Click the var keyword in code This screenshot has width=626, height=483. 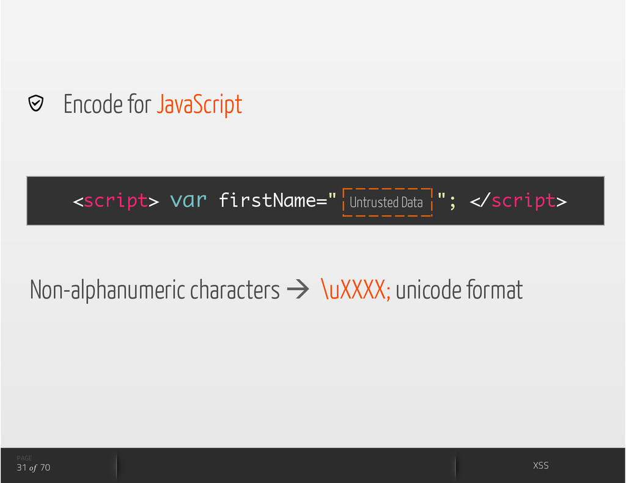pyautogui.click(x=188, y=200)
